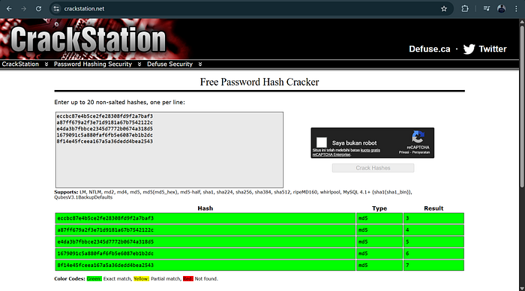
Task: Expand the Defuse Security menu chevron
Action: pyautogui.click(x=200, y=64)
